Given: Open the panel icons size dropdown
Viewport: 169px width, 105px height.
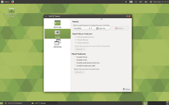Looking at the screenshot, I should 79,72.
